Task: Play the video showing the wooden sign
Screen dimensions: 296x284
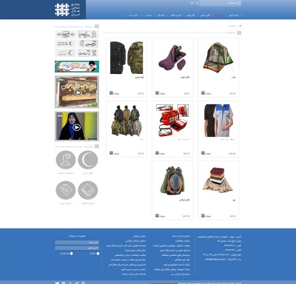Action: click(78, 92)
